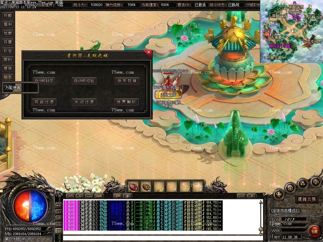Click the broadcast signal chat channel icon
Screen dimensions: 323x242
[x=59, y=231]
